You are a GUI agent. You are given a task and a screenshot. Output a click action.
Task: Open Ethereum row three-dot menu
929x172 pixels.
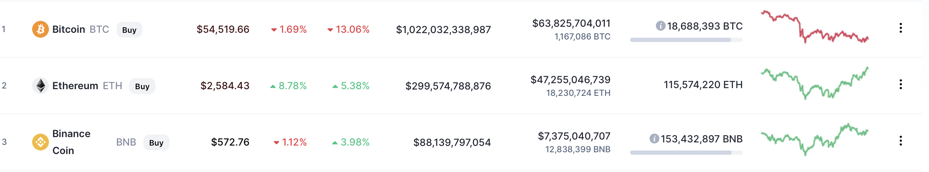(x=900, y=84)
